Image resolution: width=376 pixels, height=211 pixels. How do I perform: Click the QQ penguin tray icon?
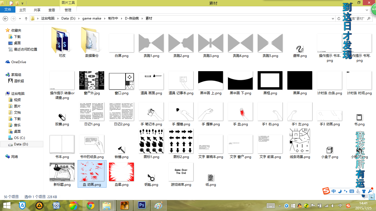click(x=300, y=206)
